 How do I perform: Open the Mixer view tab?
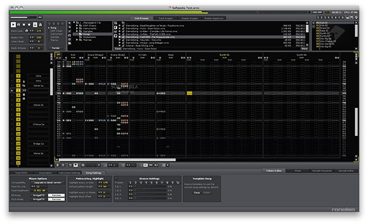tap(298, 171)
